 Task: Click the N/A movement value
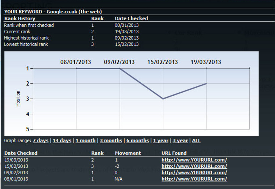118,179
